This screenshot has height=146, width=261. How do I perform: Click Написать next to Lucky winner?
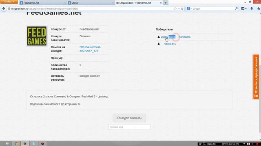(x=184, y=37)
